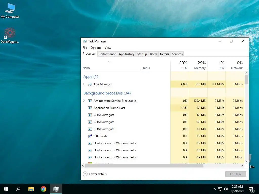Click the vertical scrollbar up arrow
This screenshot has height=194, width=259.
pyautogui.click(x=246, y=73)
